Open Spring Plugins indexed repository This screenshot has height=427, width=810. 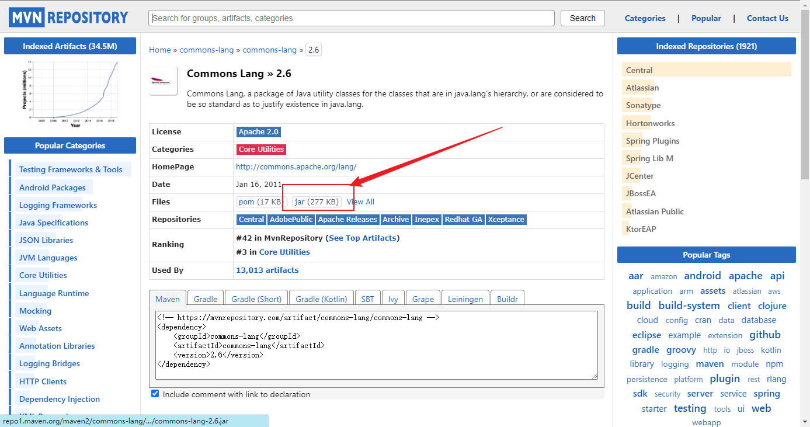click(x=653, y=141)
